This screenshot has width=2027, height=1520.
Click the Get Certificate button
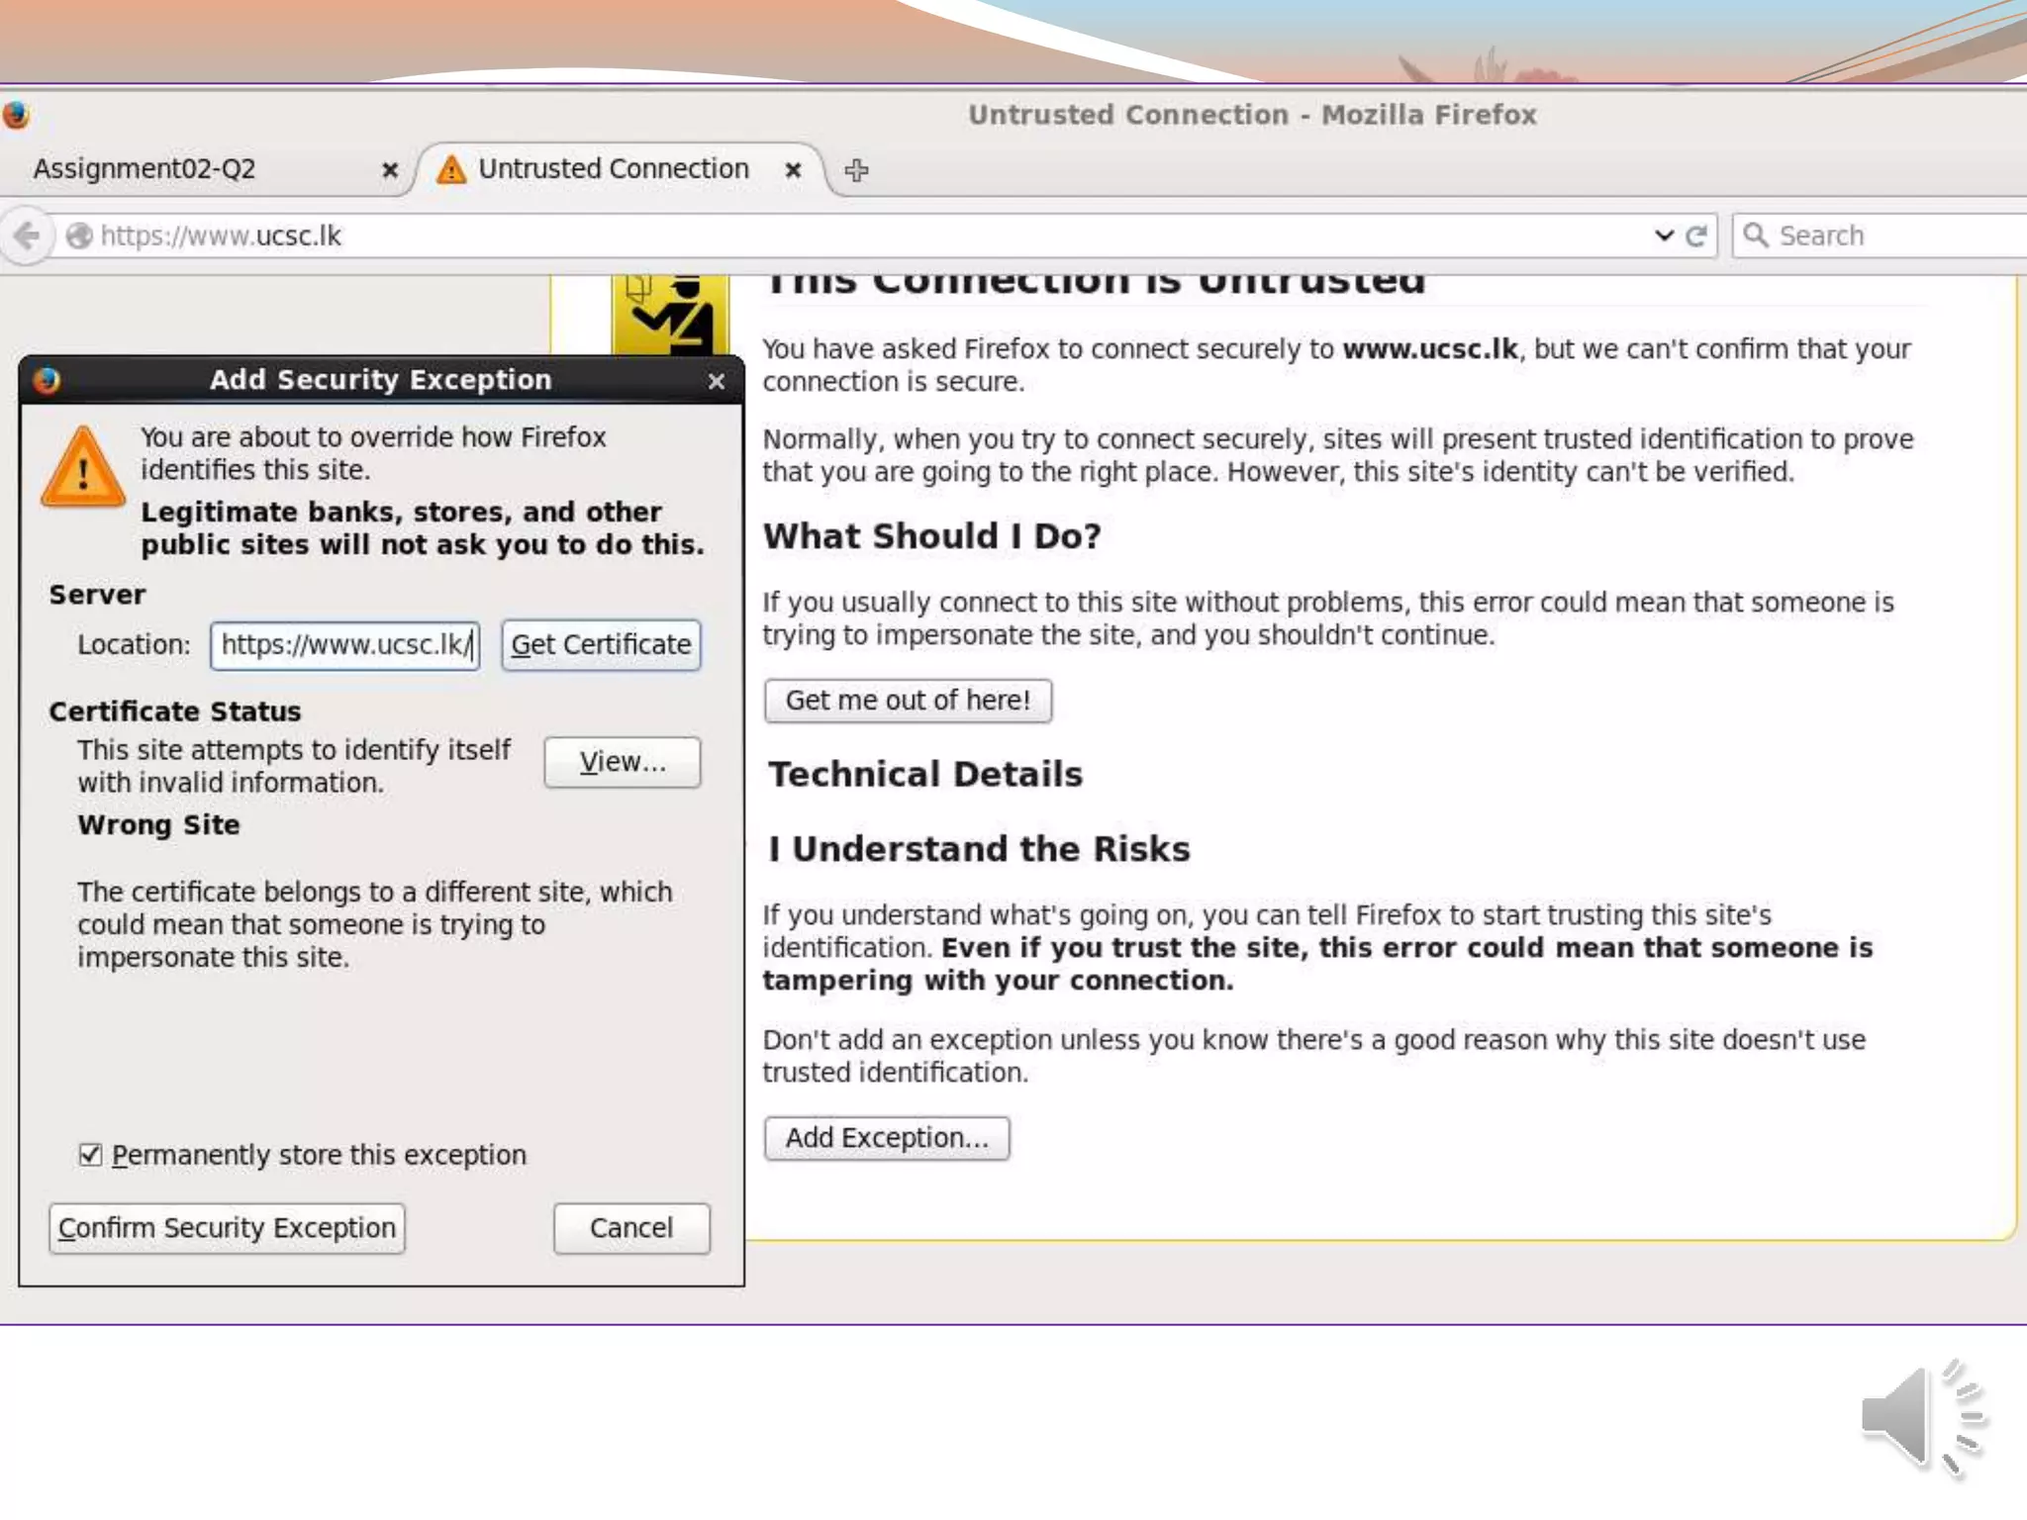(x=601, y=645)
